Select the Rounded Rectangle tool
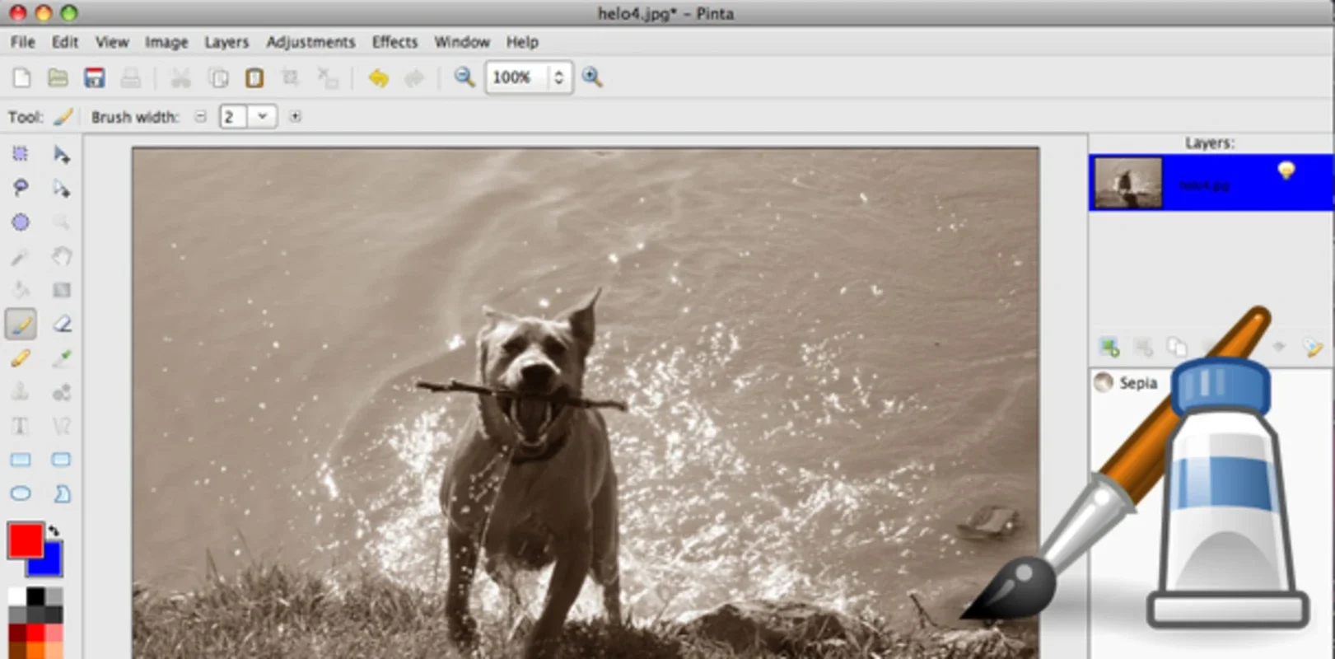Screen dimensions: 1335x659 pyautogui.click(x=62, y=460)
